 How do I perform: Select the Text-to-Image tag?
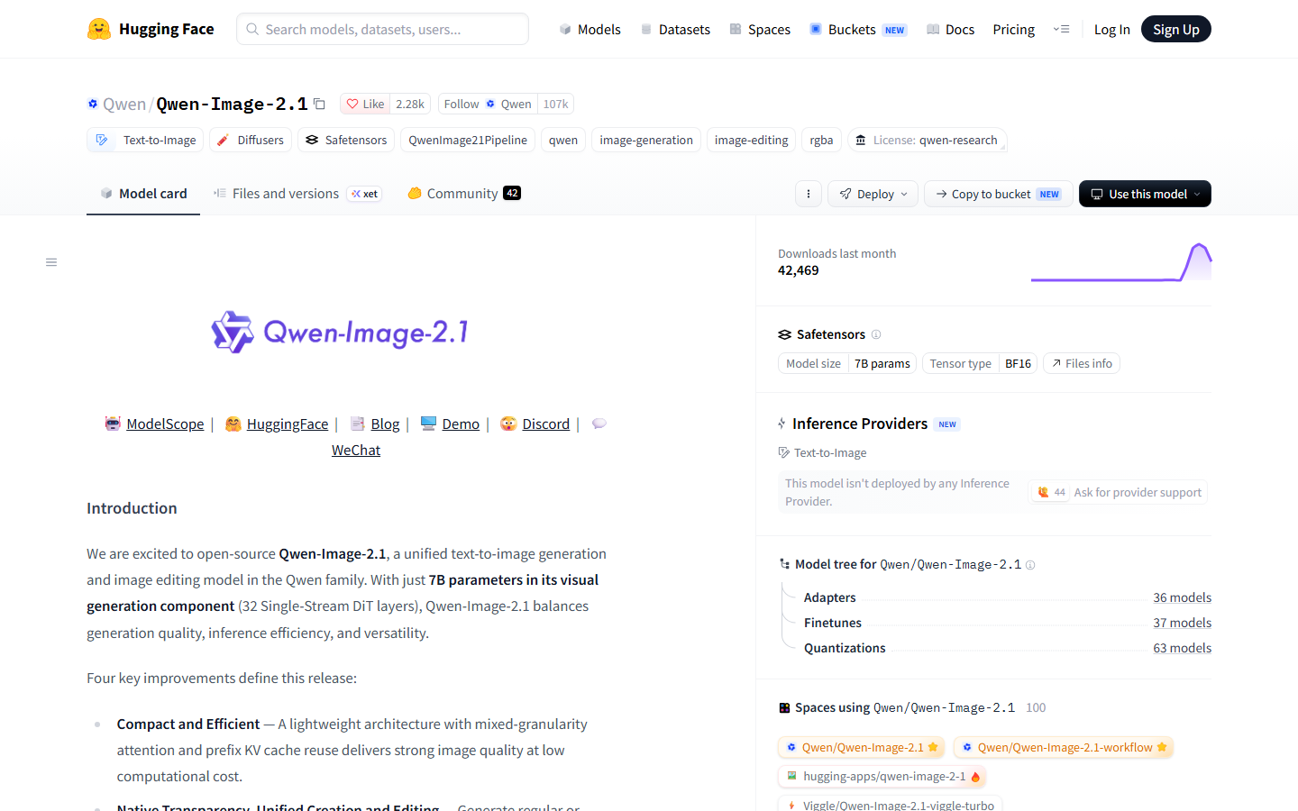click(145, 140)
